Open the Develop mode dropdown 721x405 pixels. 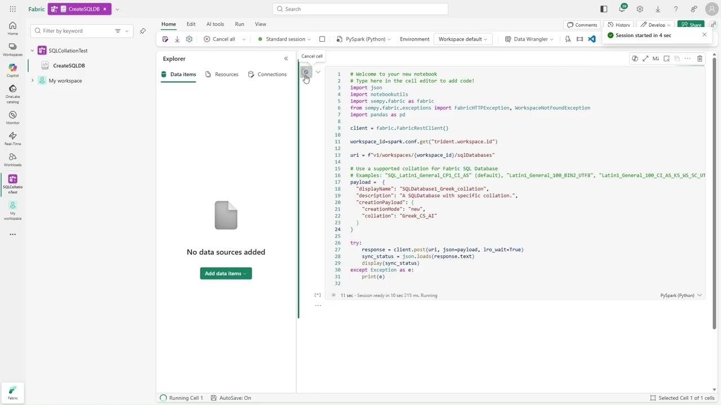coord(657,25)
